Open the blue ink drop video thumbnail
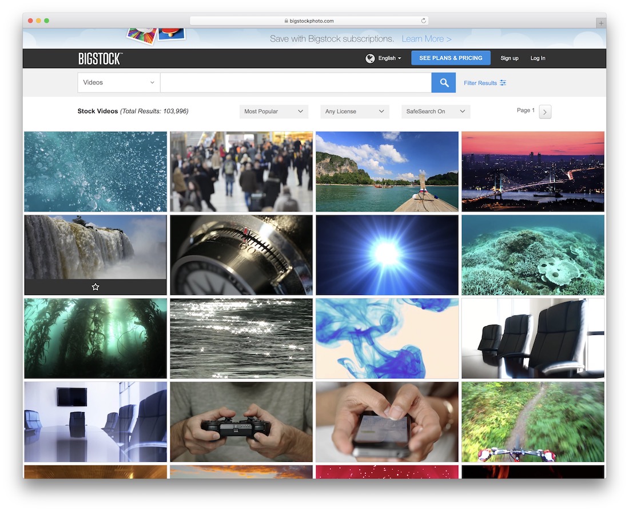 pyautogui.click(x=387, y=338)
